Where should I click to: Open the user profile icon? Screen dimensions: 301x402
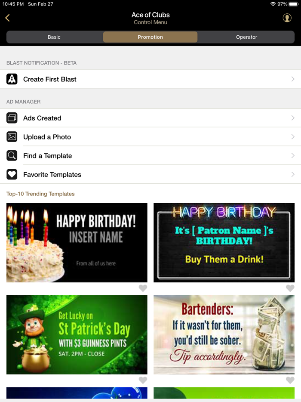pos(287,18)
